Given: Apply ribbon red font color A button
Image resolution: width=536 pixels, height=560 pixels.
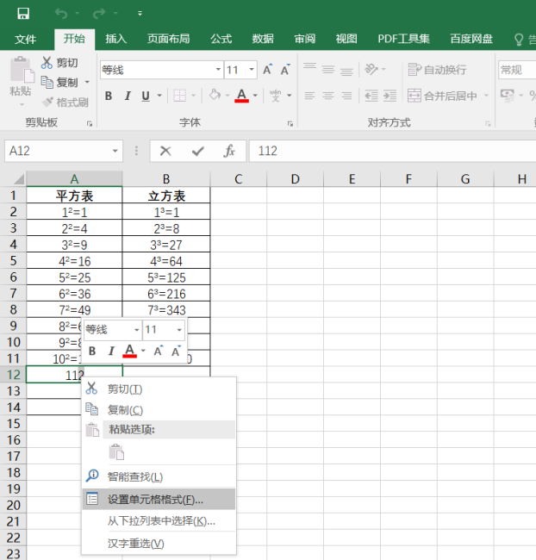Looking at the screenshot, I should point(242,96).
